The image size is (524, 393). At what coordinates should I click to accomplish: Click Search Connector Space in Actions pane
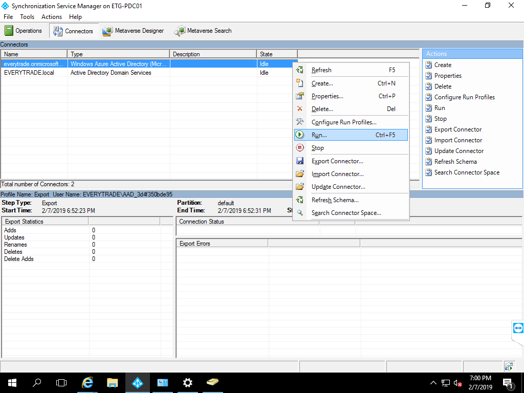[467, 172]
